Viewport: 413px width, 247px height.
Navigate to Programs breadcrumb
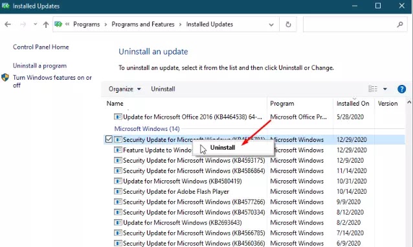pos(86,24)
